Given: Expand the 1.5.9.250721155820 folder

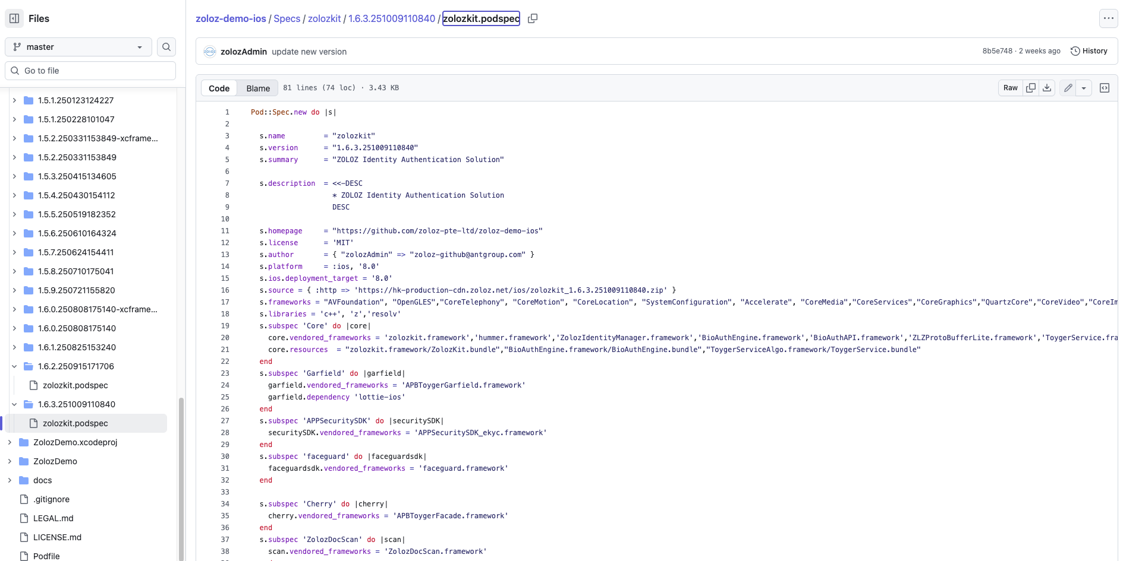Looking at the screenshot, I should point(14,290).
